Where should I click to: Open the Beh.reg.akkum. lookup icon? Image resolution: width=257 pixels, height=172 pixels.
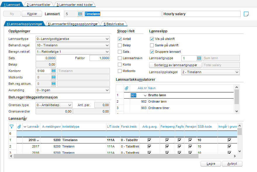(54, 84)
